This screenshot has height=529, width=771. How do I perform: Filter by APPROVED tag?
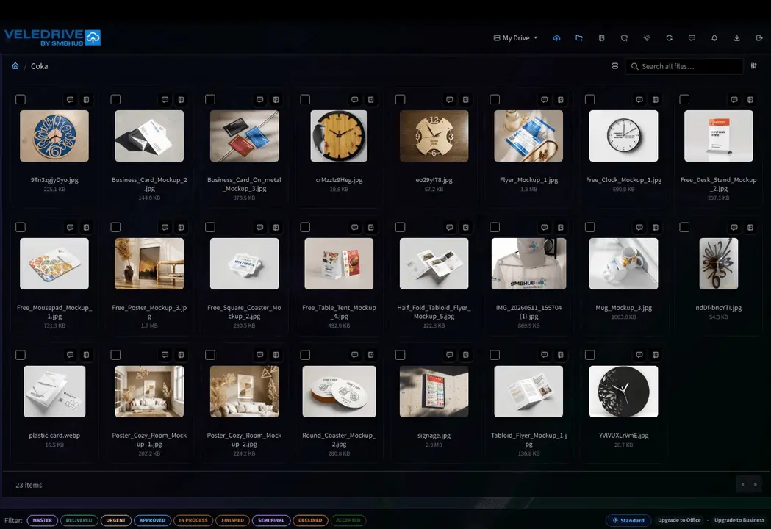(152, 520)
